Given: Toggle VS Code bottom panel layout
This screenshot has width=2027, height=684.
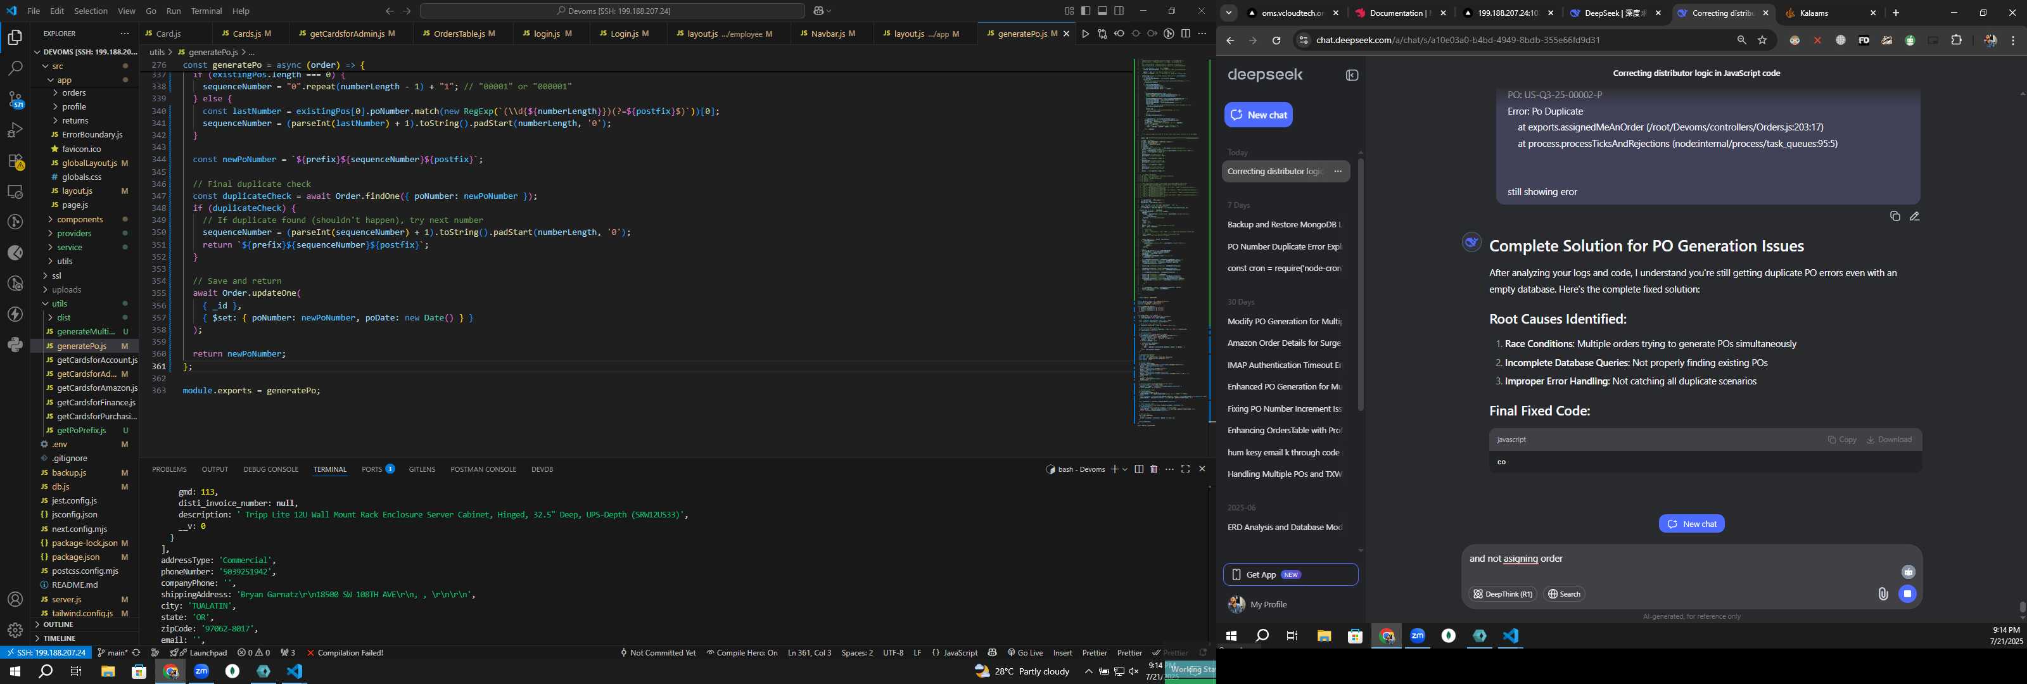Looking at the screenshot, I should 1102,11.
